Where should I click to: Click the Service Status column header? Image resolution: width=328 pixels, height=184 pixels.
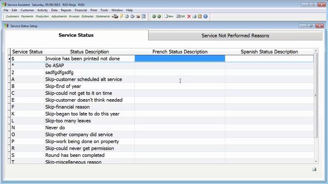tap(27, 52)
